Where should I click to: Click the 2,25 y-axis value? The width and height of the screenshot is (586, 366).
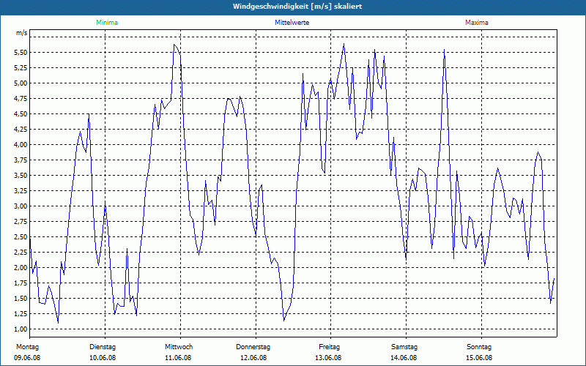click(x=21, y=252)
